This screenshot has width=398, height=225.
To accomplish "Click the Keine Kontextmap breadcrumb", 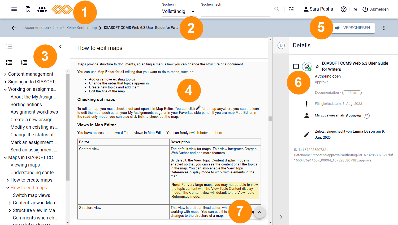I will (82, 28).
